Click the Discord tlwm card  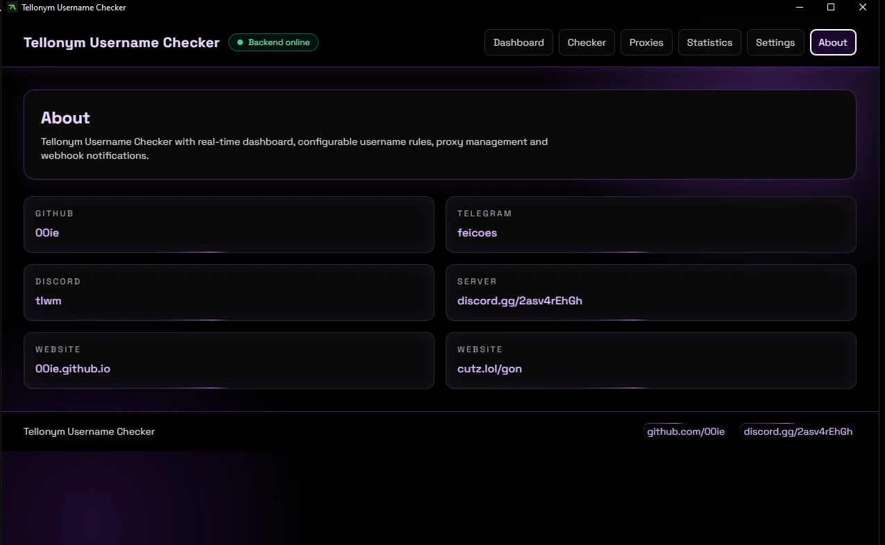tap(229, 292)
